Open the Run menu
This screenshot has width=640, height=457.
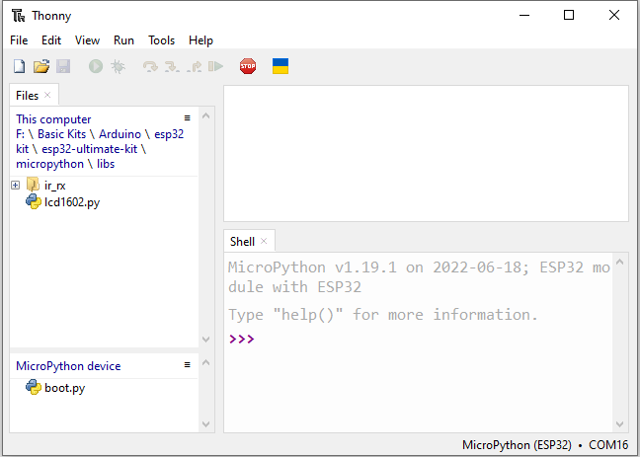point(123,40)
